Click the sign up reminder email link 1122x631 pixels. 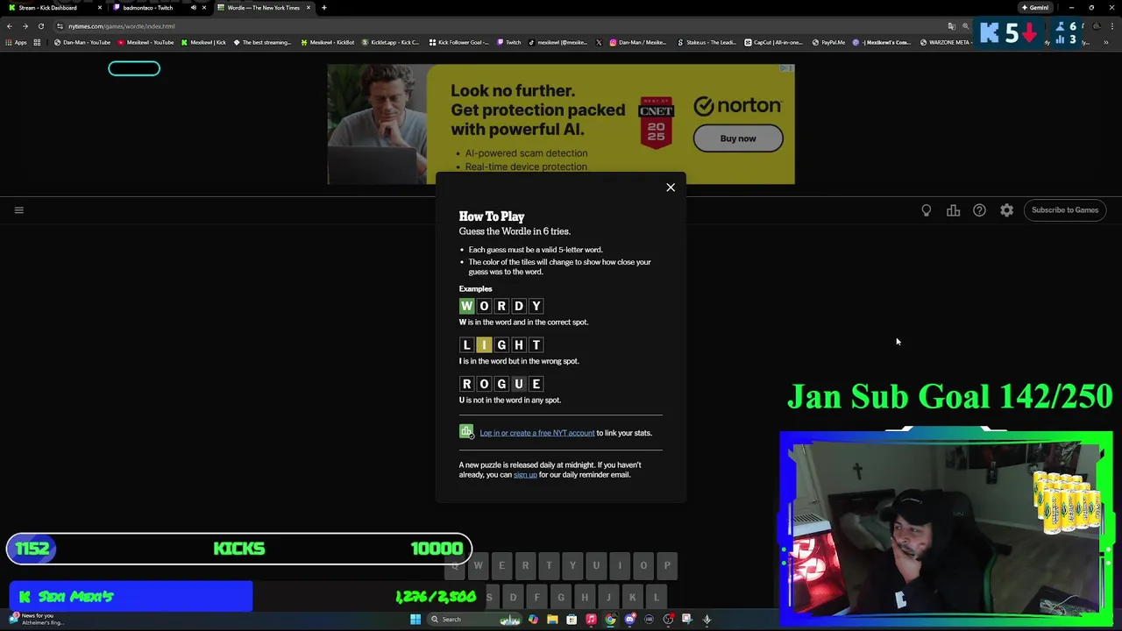(x=525, y=475)
